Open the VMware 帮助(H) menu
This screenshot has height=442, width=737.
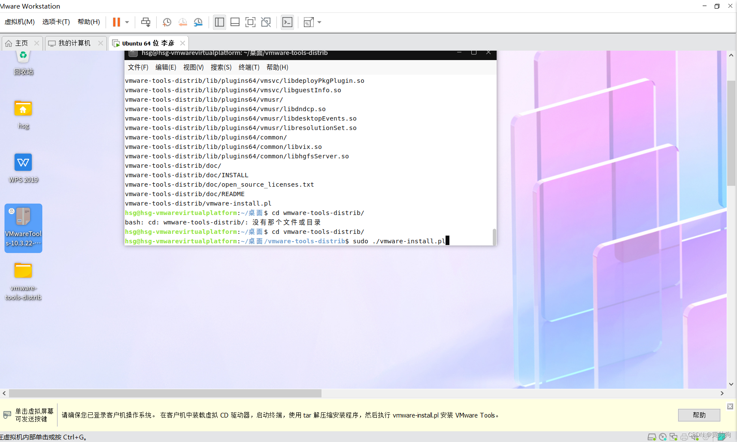pos(89,22)
